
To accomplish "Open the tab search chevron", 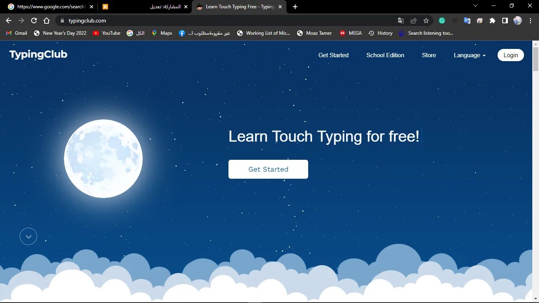I will coord(475,6).
